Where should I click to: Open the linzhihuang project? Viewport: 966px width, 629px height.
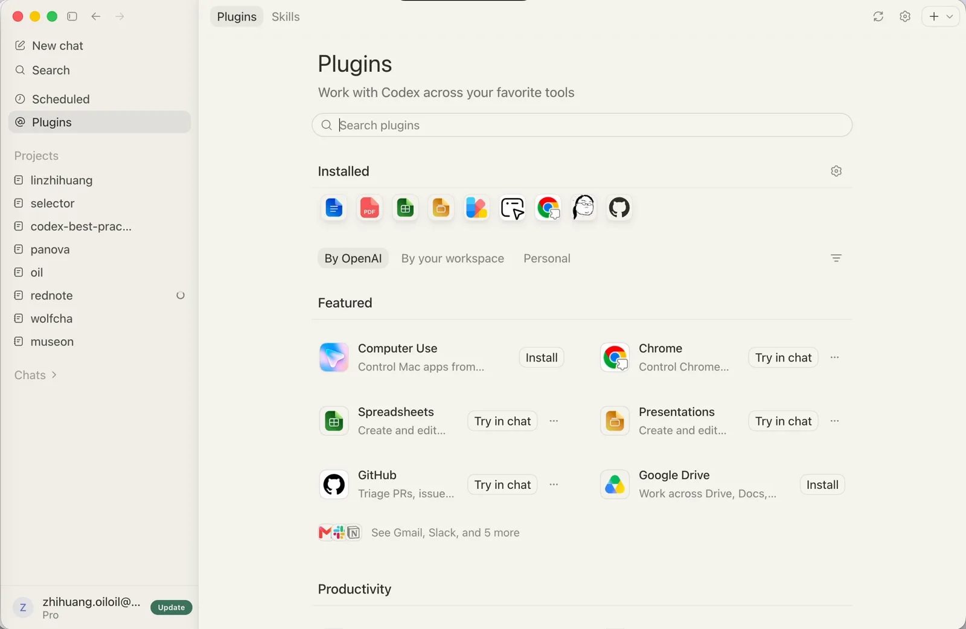point(100,180)
